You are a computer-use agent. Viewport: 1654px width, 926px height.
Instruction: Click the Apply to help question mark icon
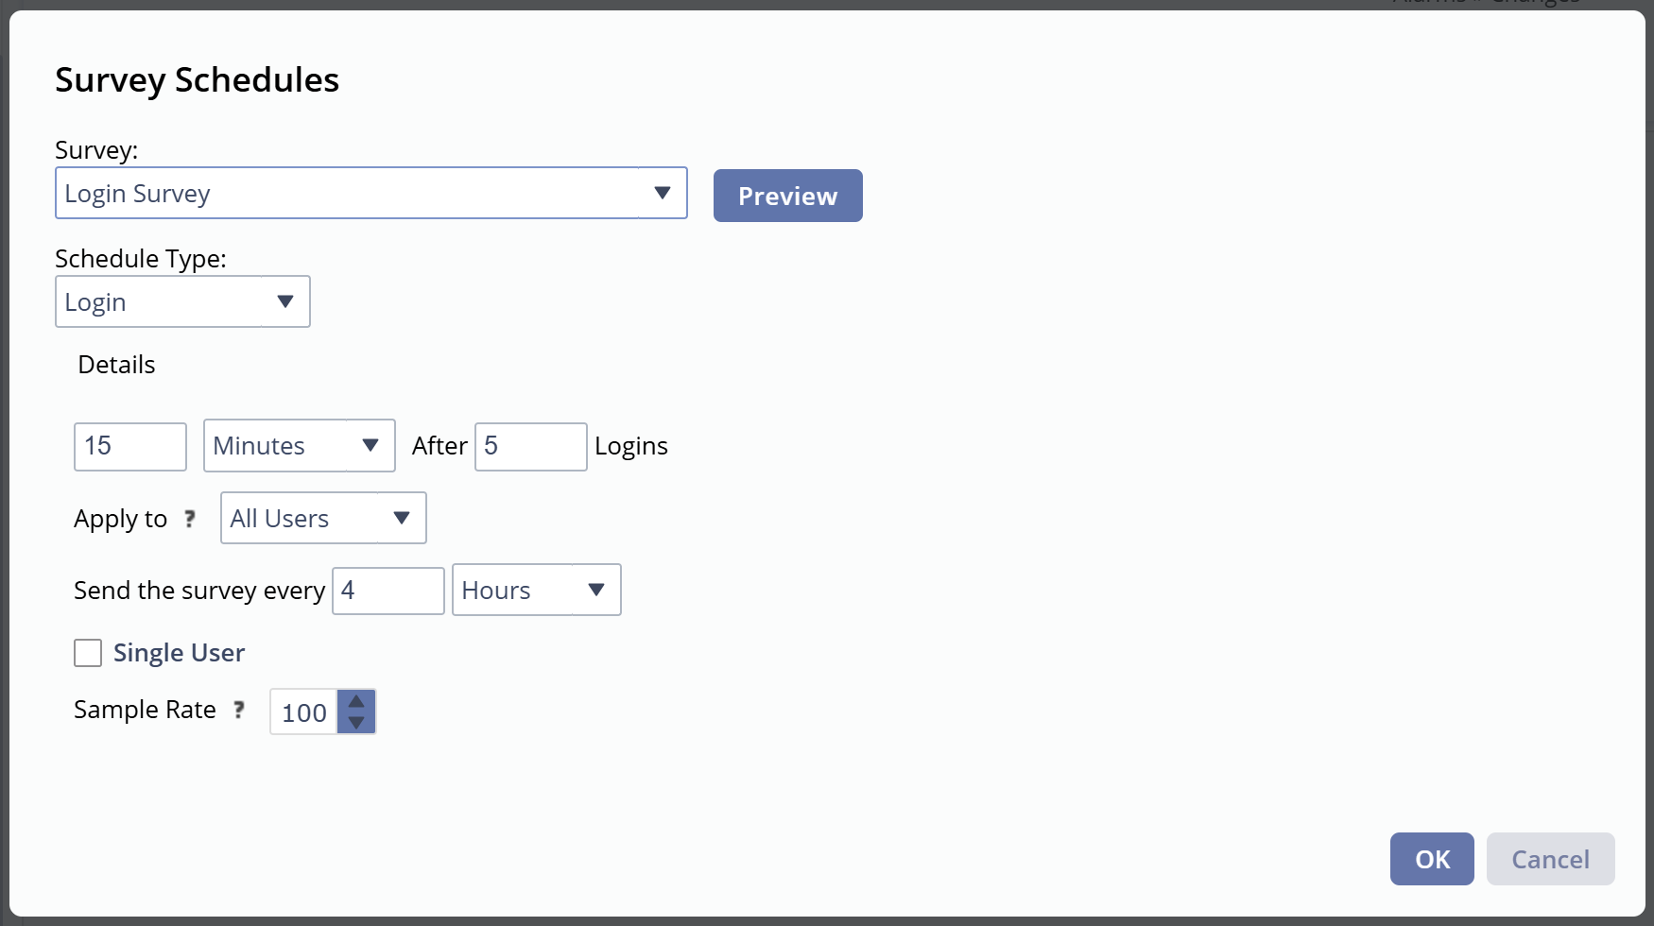pyautogui.click(x=190, y=519)
